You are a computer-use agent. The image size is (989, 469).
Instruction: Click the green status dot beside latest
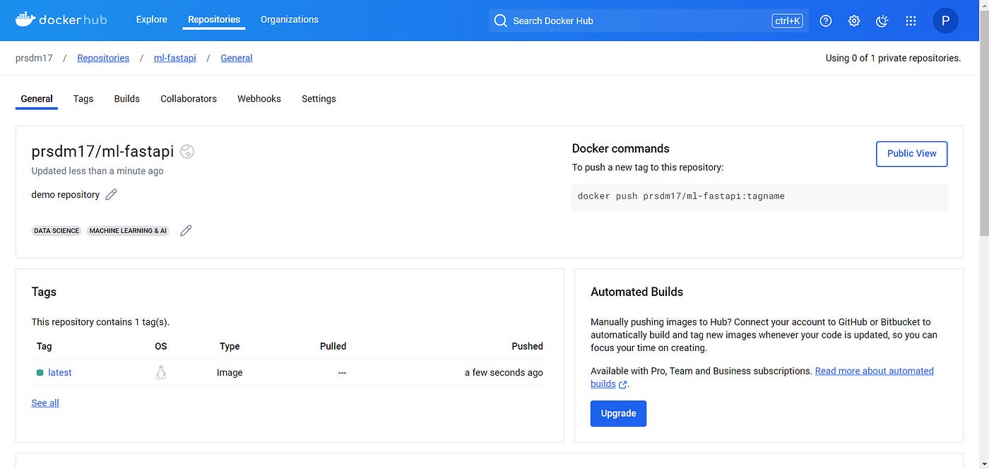click(40, 372)
